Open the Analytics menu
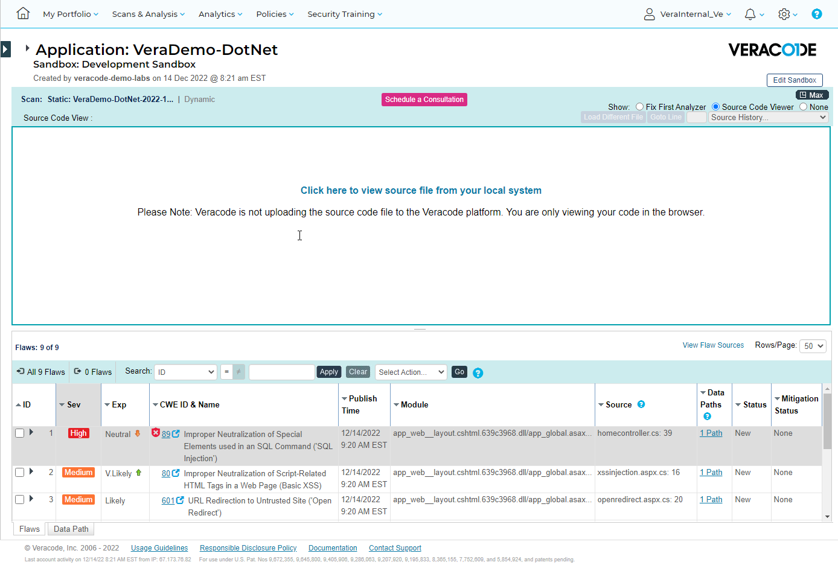This screenshot has width=838, height=565. click(x=220, y=14)
